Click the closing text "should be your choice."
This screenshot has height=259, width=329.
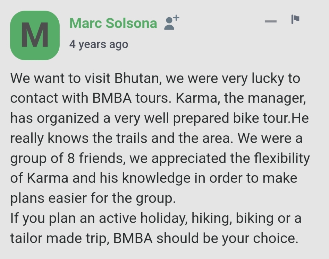227,238
